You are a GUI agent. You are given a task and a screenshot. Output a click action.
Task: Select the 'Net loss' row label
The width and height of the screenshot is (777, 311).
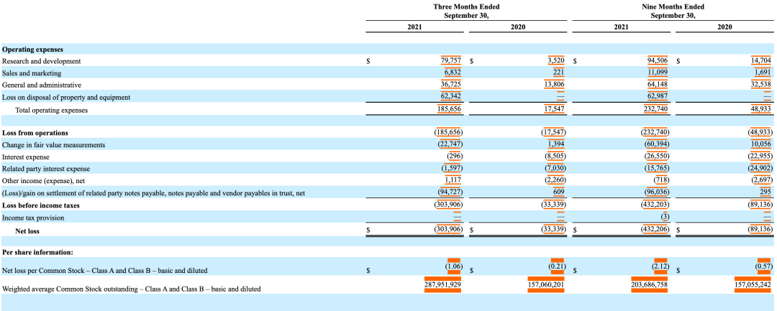[27, 231]
